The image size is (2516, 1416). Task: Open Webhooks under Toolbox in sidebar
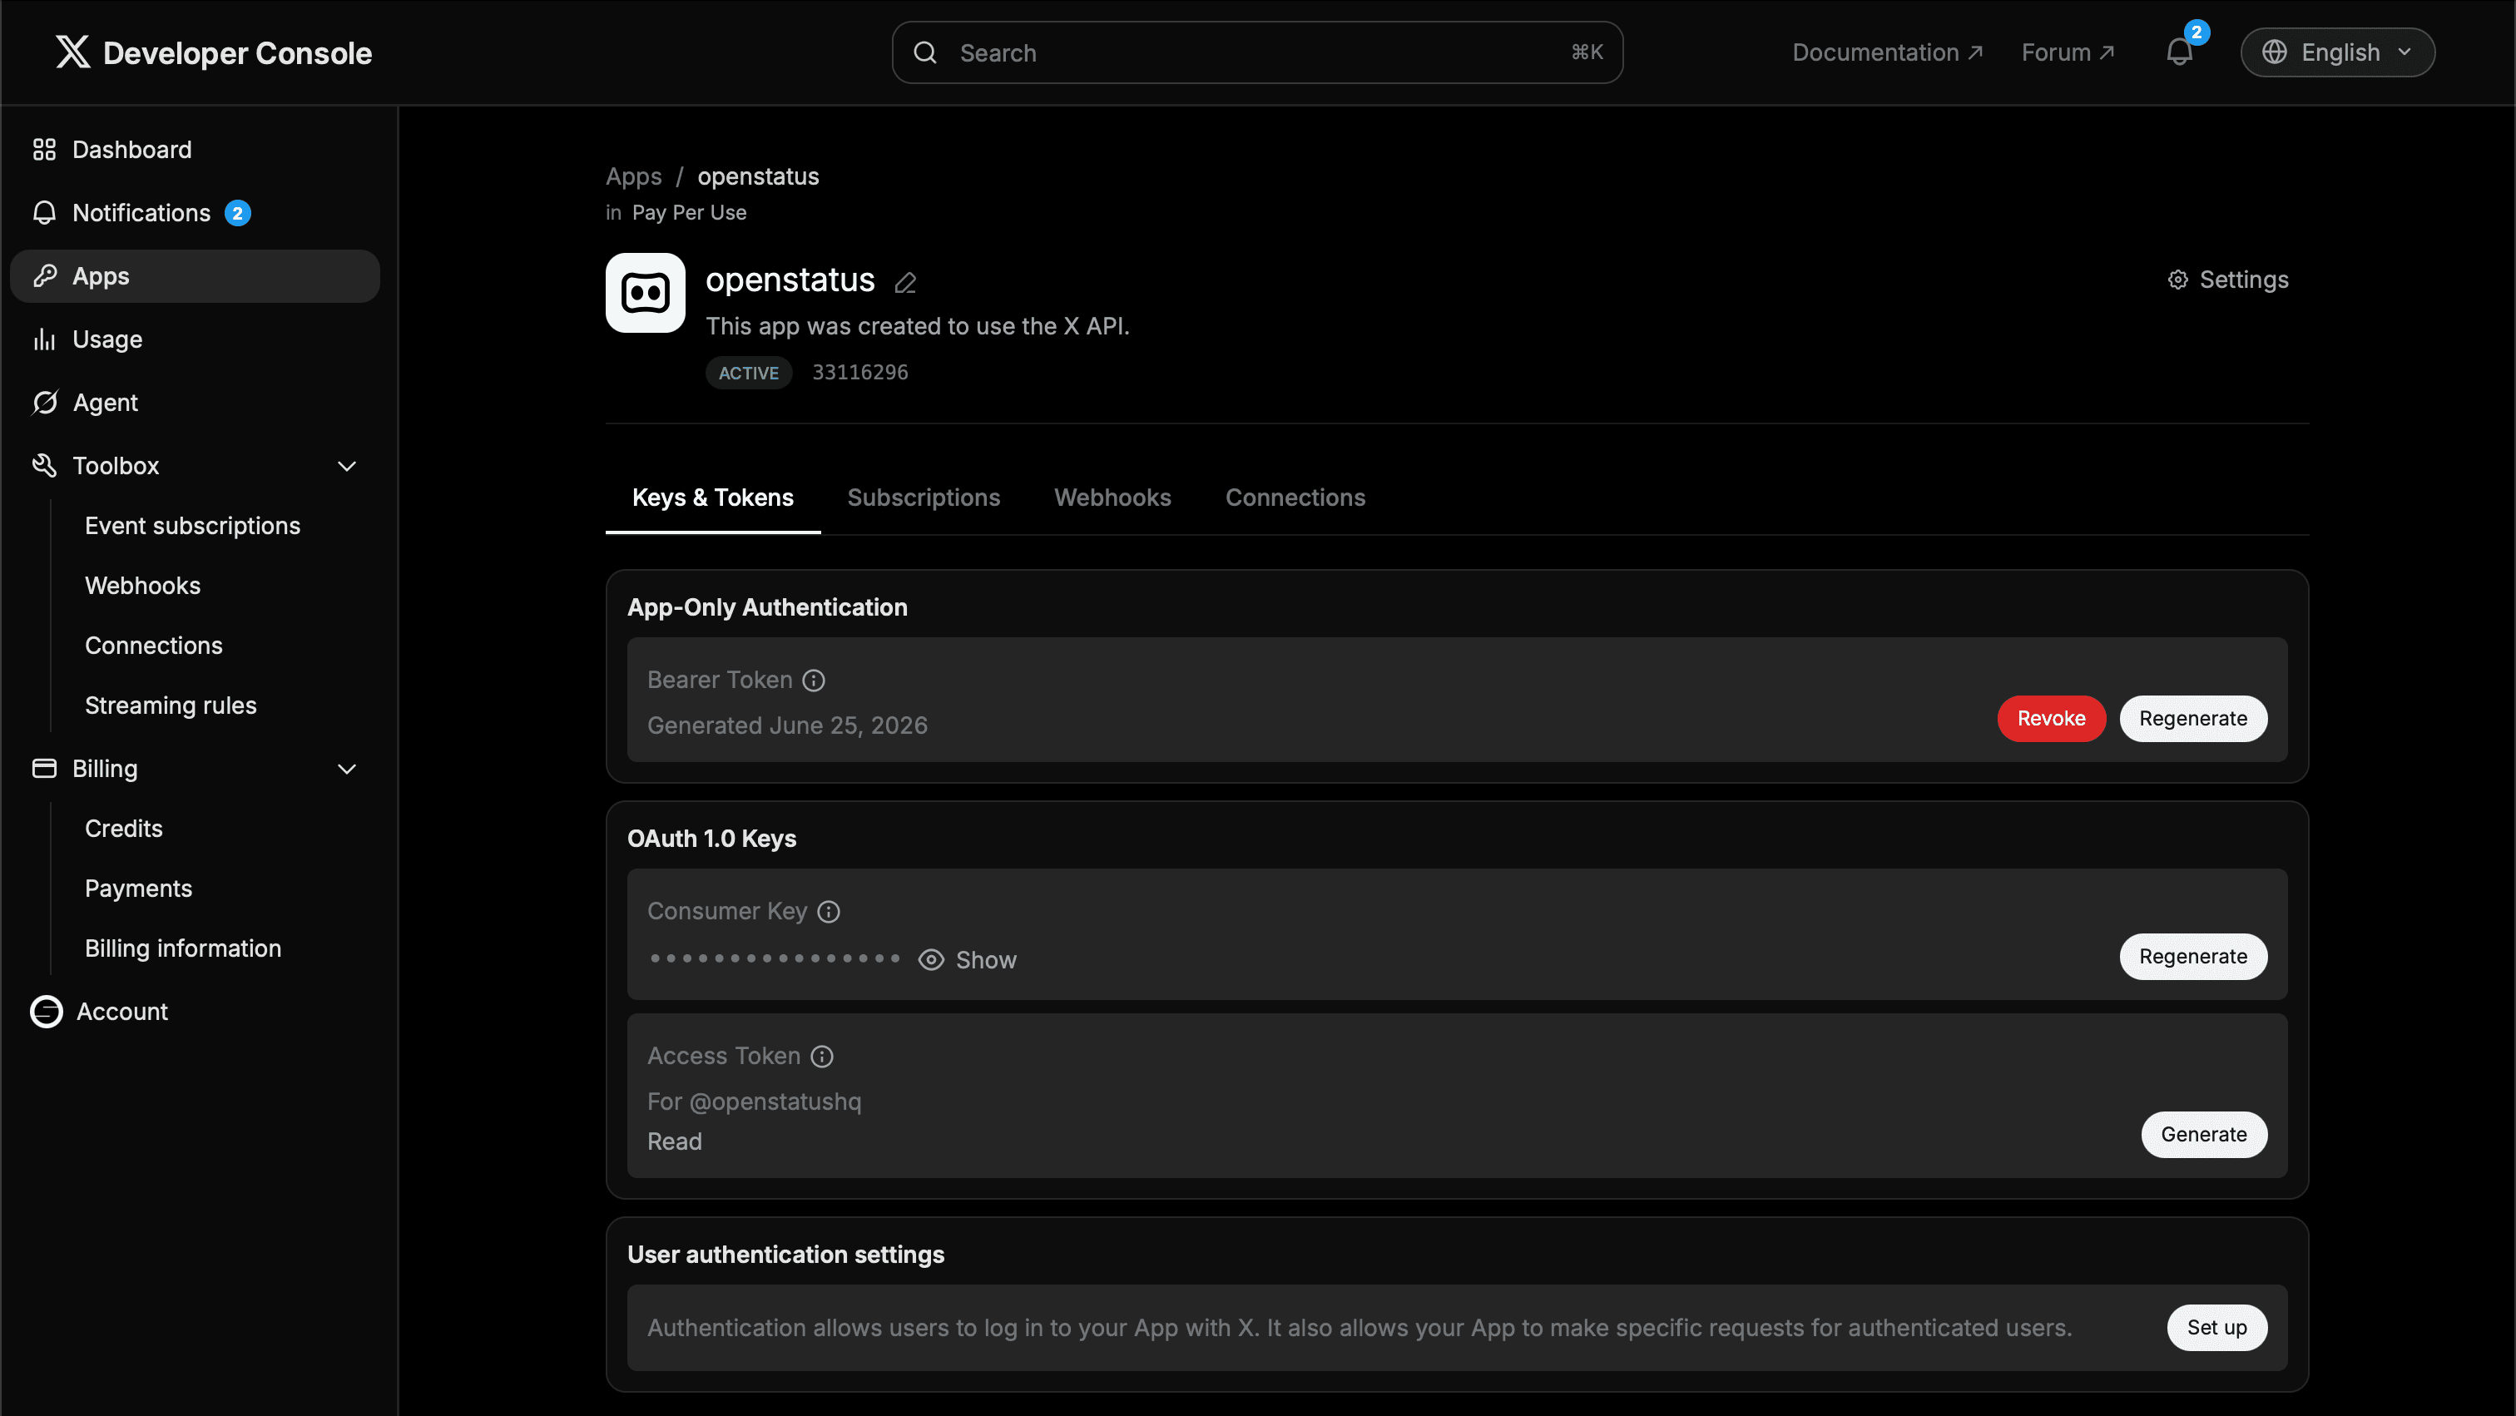pyautogui.click(x=142, y=586)
